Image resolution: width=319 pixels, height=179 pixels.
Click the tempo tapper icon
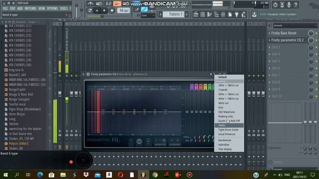point(244,14)
